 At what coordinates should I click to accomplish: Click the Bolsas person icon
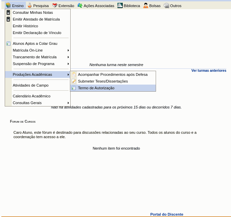[146, 5]
